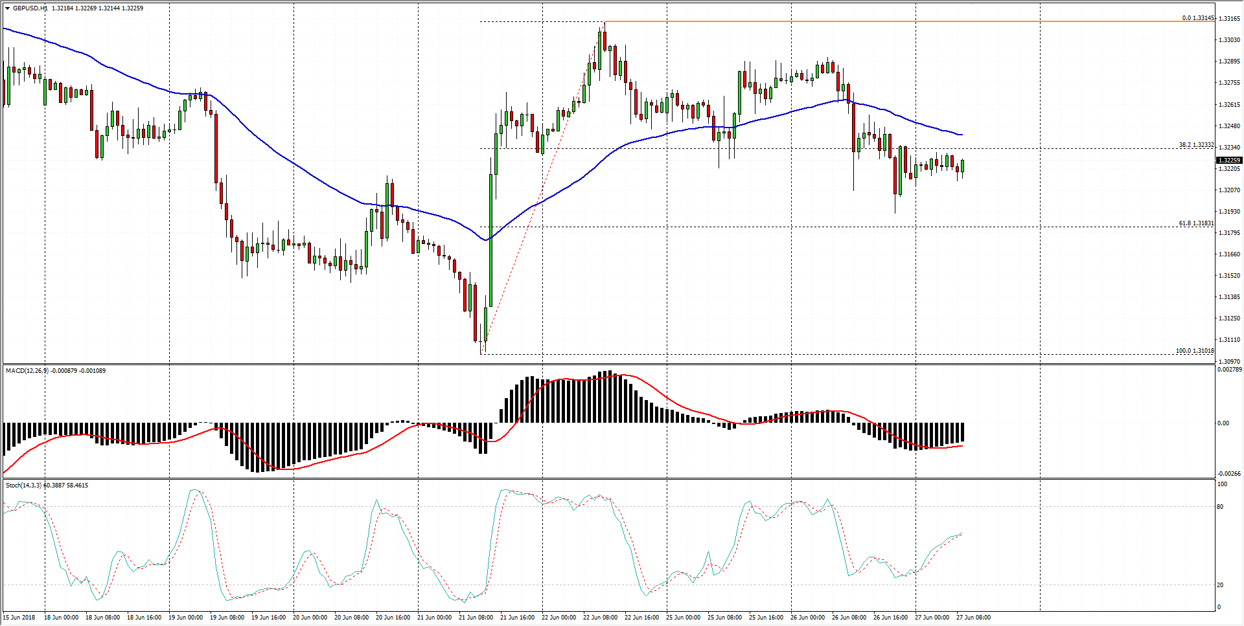Click the last green candle on the chart
The image size is (1244, 626).
963,166
